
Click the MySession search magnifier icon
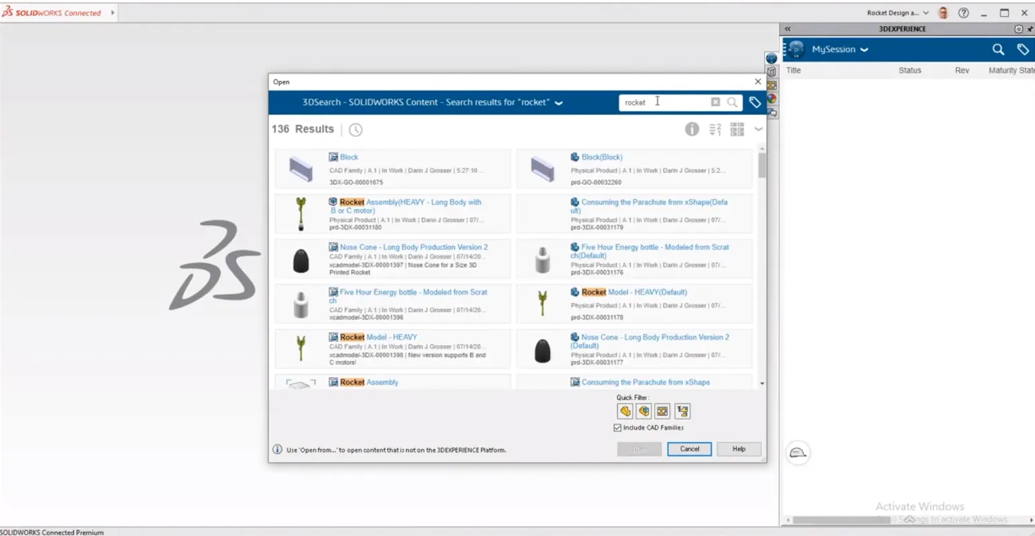pyautogui.click(x=998, y=50)
